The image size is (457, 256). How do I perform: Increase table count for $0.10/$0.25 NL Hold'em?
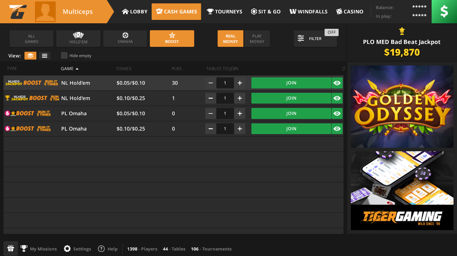[x=240, y=98]
